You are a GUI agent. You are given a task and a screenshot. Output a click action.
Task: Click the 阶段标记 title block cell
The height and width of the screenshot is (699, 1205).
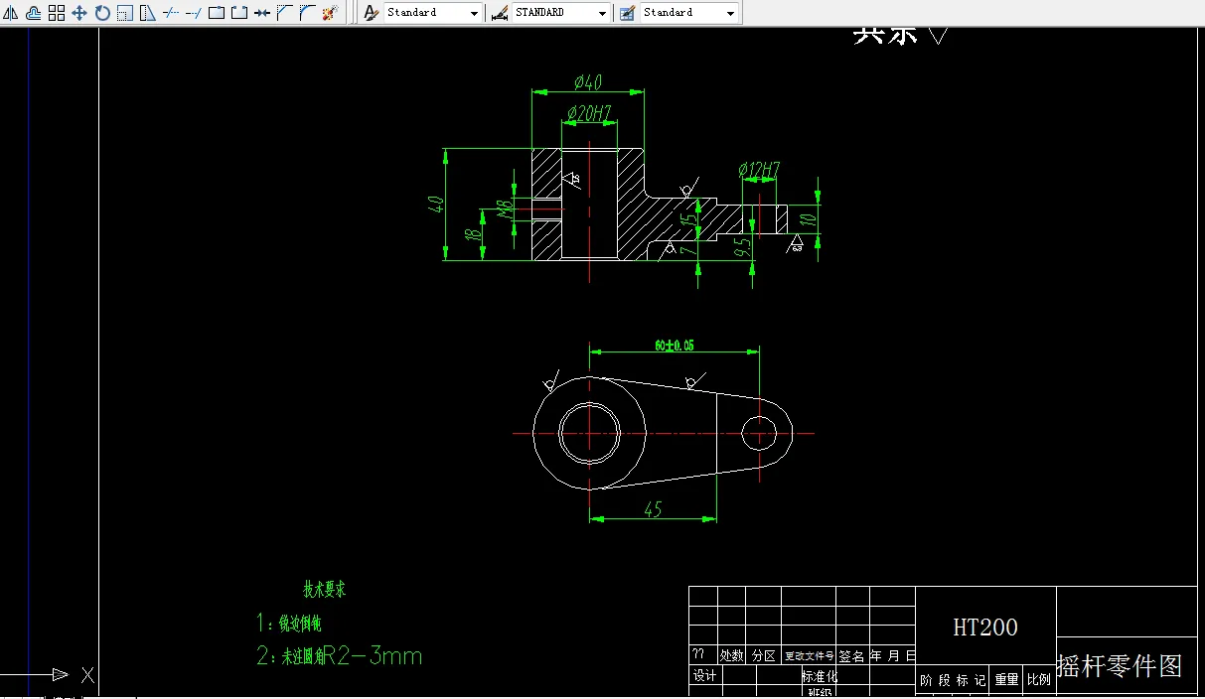tap(953, 680)
